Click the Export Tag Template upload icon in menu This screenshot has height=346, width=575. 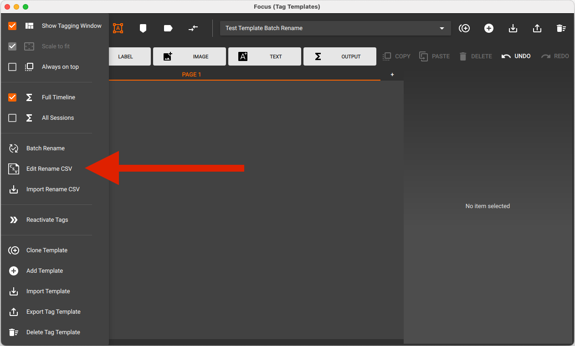tap(14, 312)
